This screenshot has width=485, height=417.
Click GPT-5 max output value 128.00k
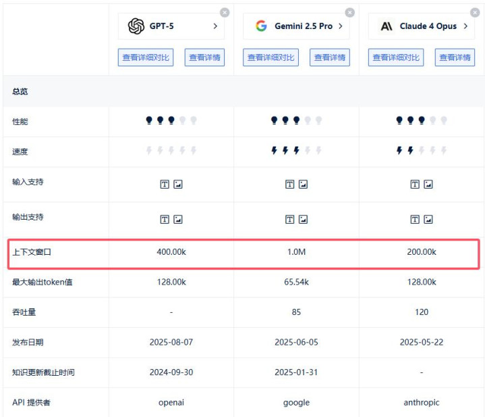171,282
